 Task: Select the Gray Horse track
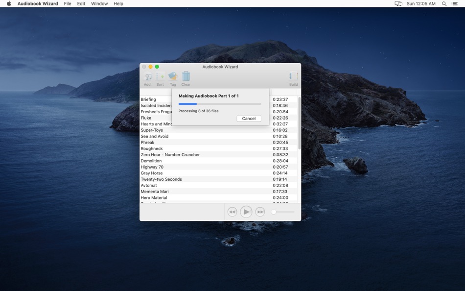tap(219, 173)
